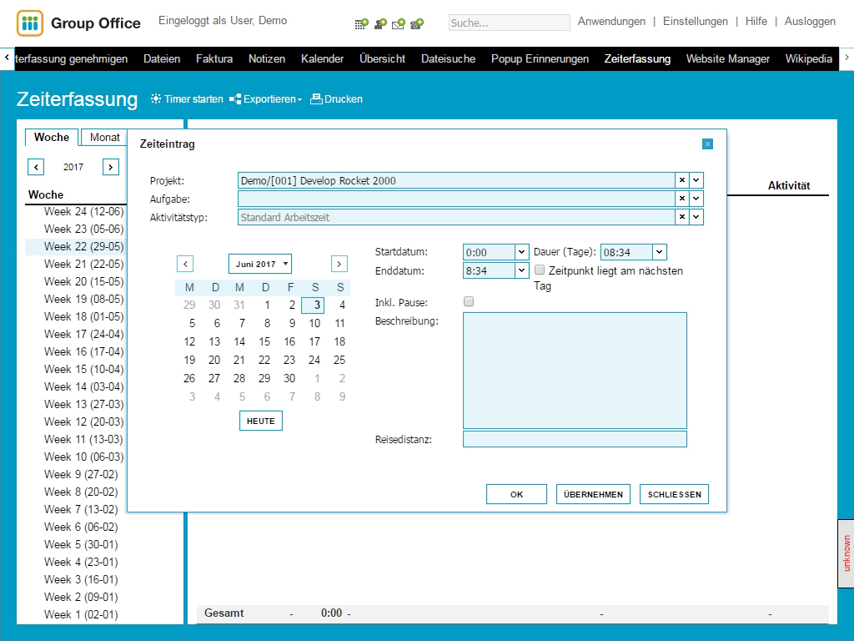Screen dimensions: 854x641
Task: Open the Exportieren dropdown menu
Action: tap(265, 99)
